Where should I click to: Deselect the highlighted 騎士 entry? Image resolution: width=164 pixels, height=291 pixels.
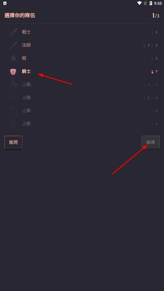(82, 72)
